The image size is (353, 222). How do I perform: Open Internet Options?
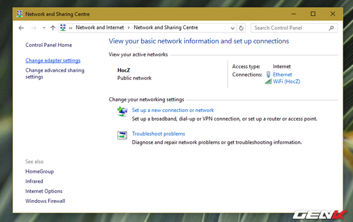[x=44, y=191]
